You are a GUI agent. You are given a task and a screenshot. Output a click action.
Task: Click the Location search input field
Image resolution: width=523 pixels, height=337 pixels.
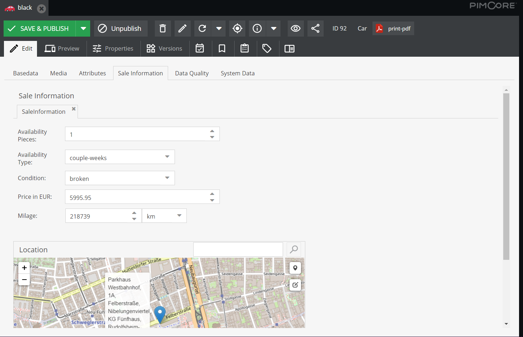238,249
